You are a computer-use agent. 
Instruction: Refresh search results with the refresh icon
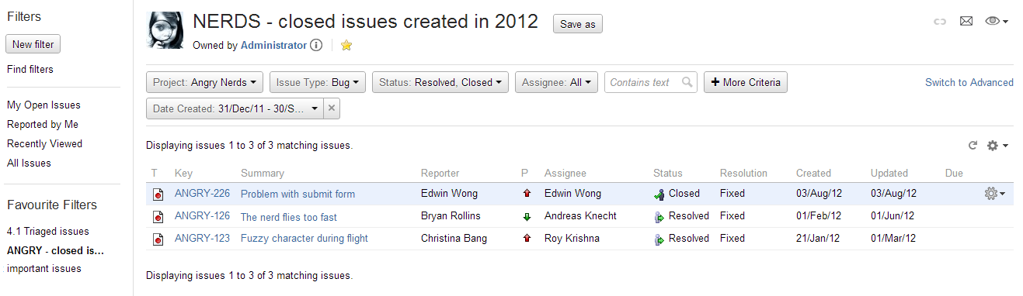[973, 145]
